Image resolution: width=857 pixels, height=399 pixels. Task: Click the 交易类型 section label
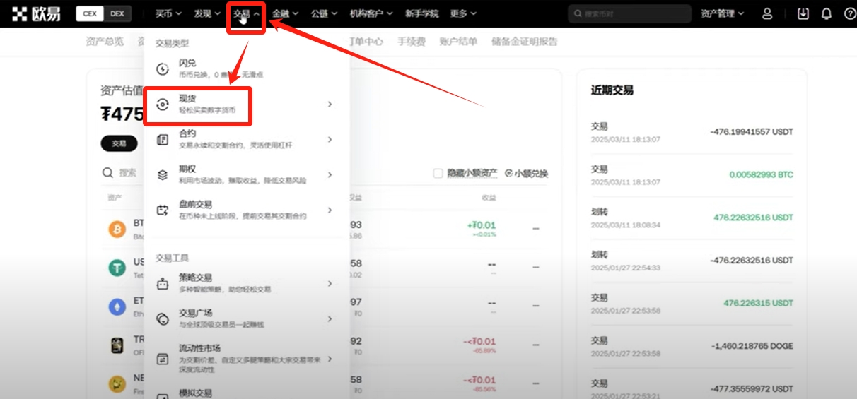172,43
